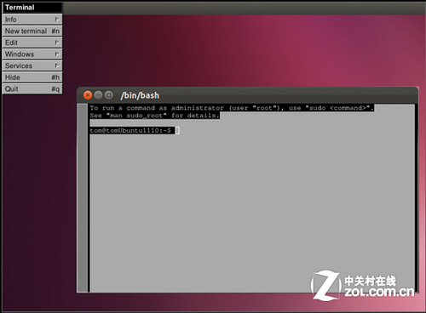This screenshot has height=313, width=426.
Task: Click the dark top panel bar
Action: click(245, 9)
